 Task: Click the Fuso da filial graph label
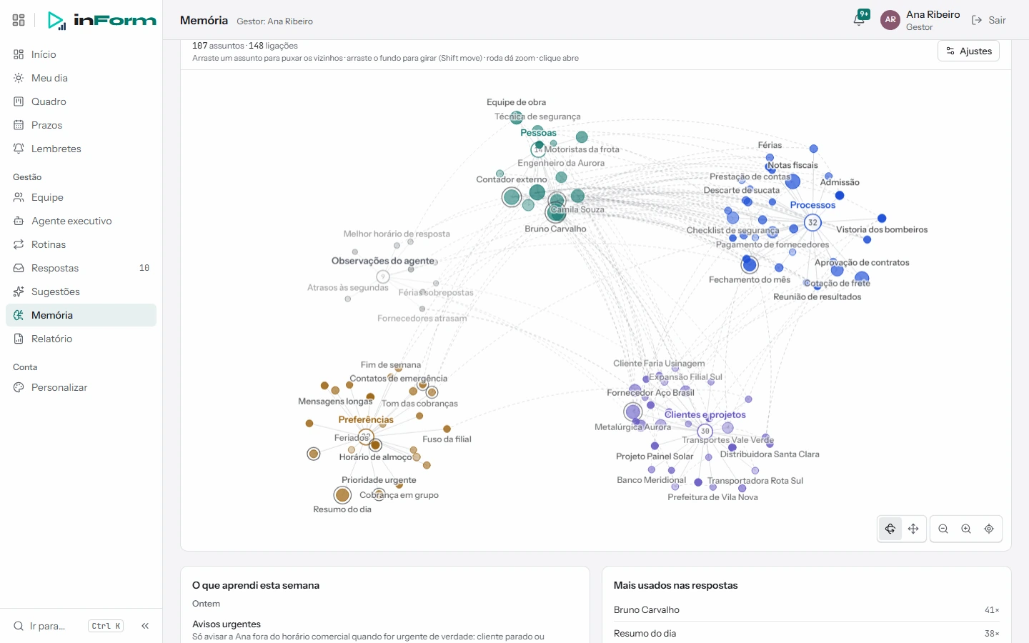[447, 439]
